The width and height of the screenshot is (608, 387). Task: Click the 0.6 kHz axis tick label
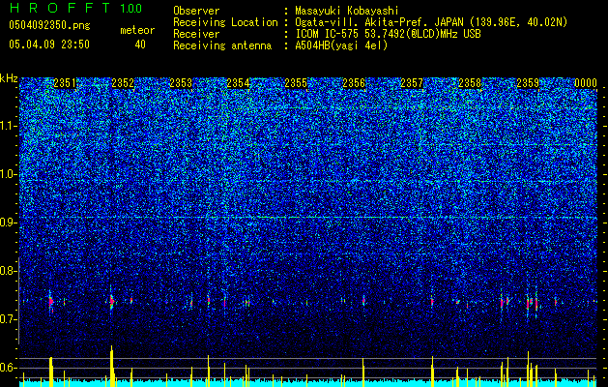click(x=9, y=368)
